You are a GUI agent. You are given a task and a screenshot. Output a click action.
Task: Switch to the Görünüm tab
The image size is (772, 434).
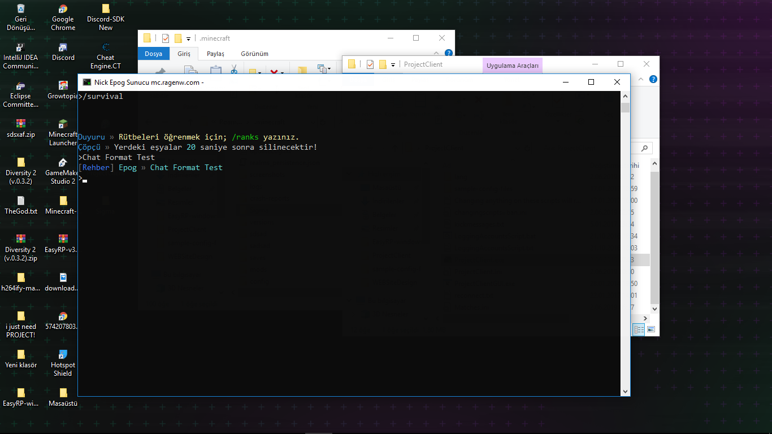pos(254,54)
